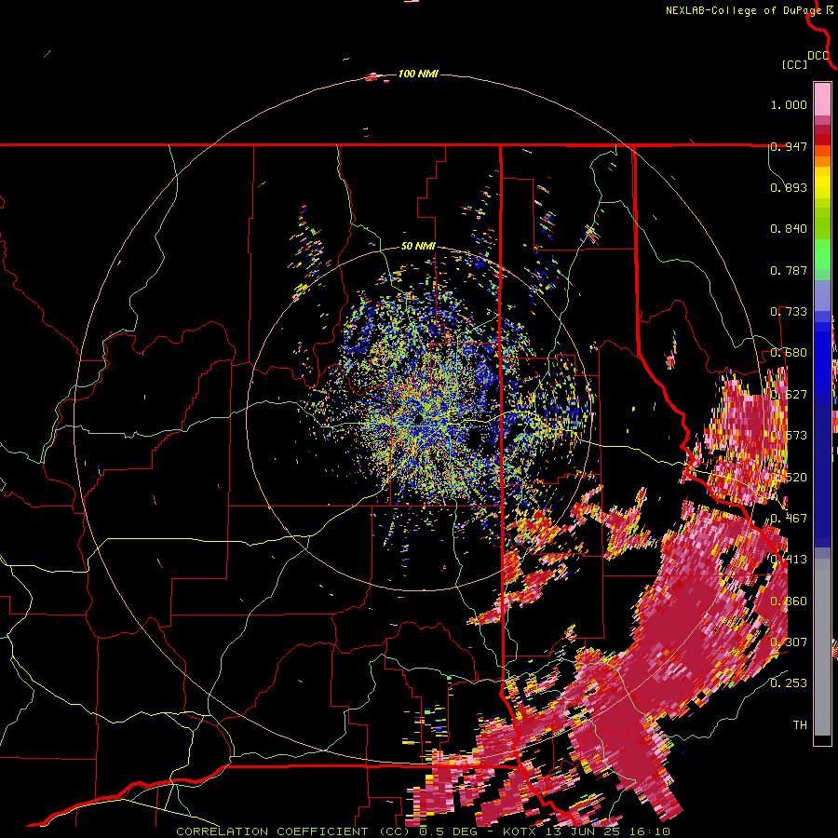838x838 pixels.
Task: Click the 0.733 scale label
Action: click(789, 312)
